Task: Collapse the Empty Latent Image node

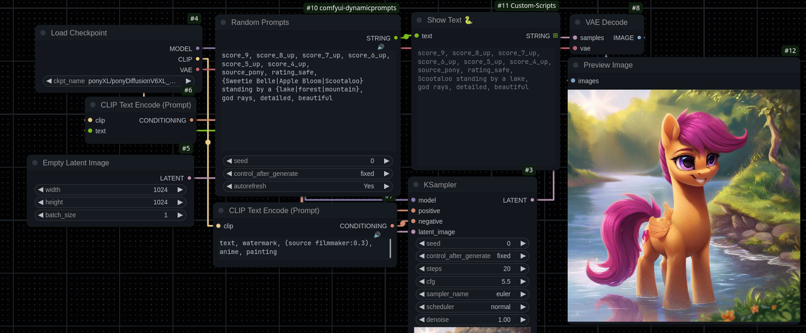Action: (x=35, y=163)
